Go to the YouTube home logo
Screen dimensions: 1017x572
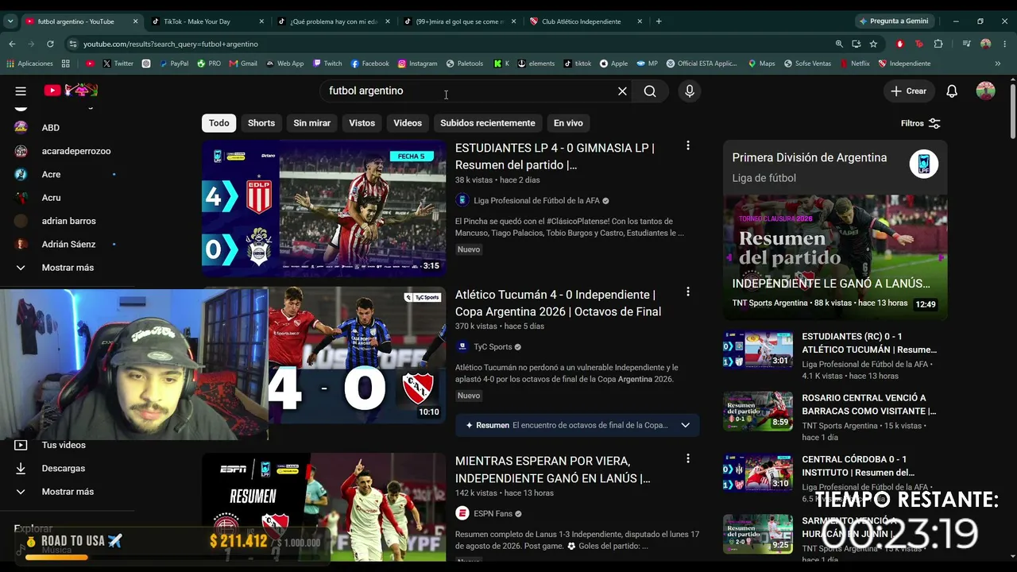point(70,91)
